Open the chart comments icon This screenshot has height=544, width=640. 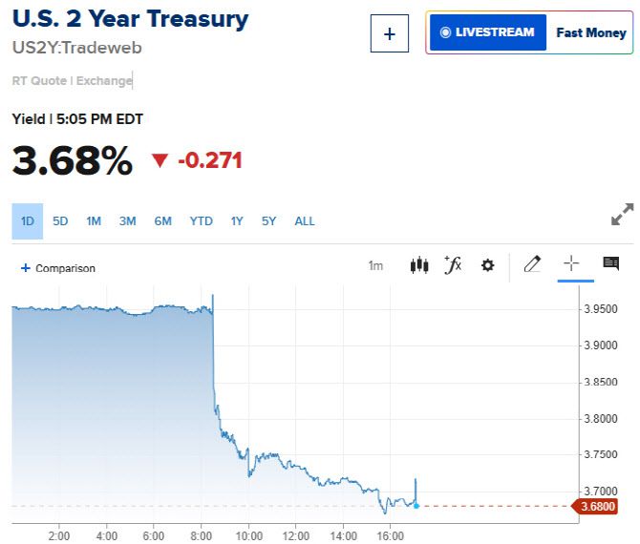point(610,264)
